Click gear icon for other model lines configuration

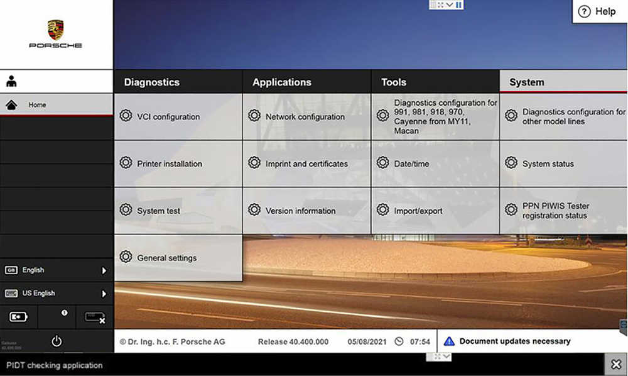[x=511, y=116]
